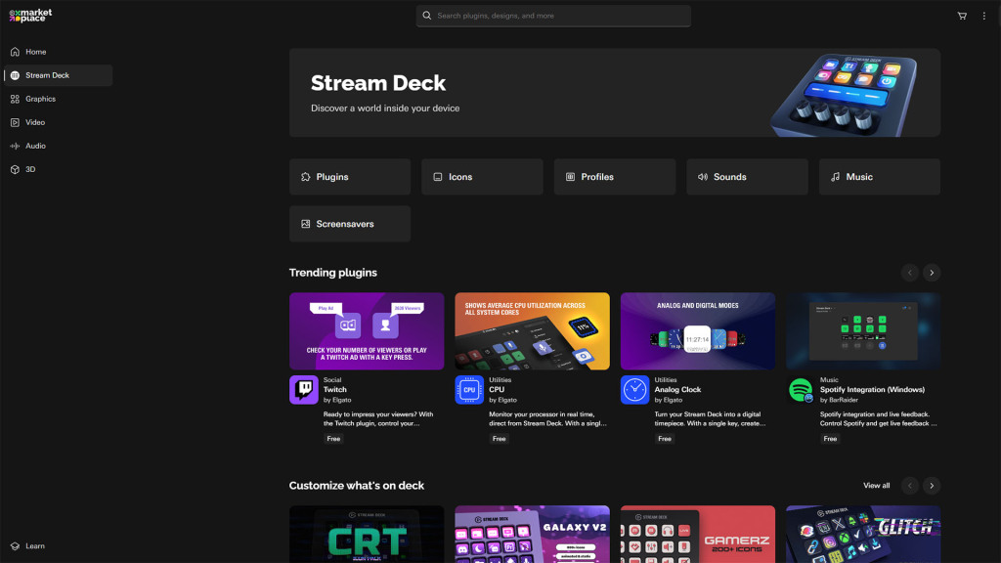Image resolution: width=1001 pixels, height=563 pixels.
Task: Click the Video sidebar icon
Action: [15, 122]
